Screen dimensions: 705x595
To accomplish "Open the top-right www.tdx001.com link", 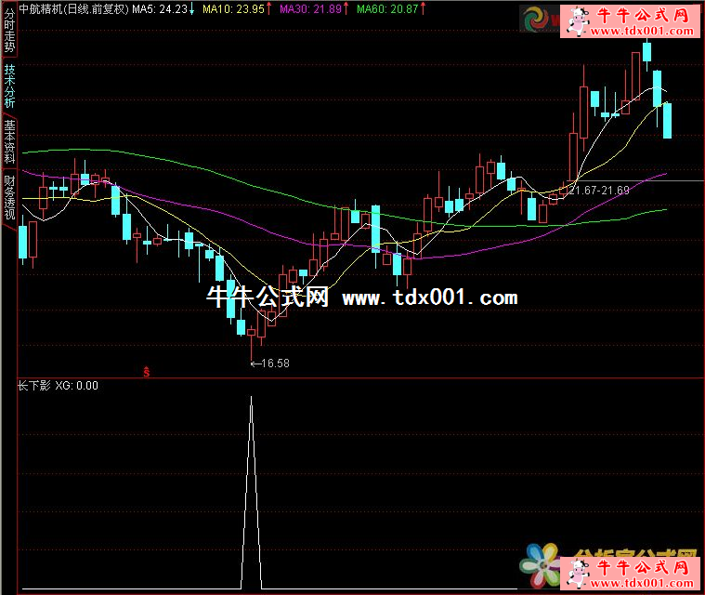I will [642, 31].
